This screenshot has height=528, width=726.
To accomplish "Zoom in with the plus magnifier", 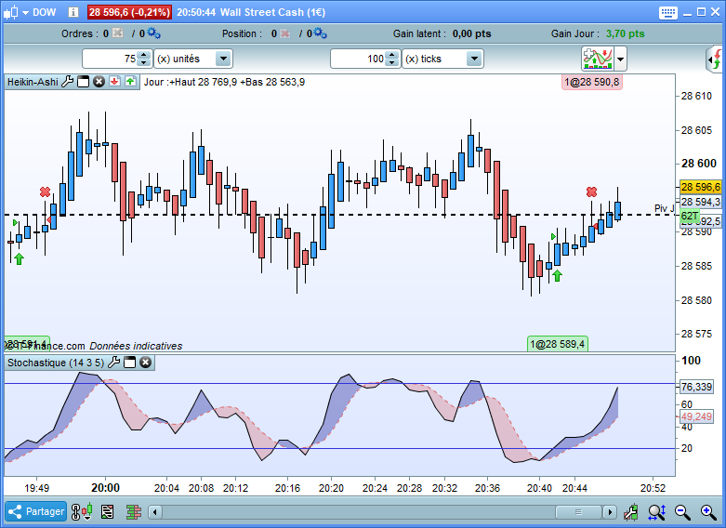I will pyautogui.click(x=708, y=512).
